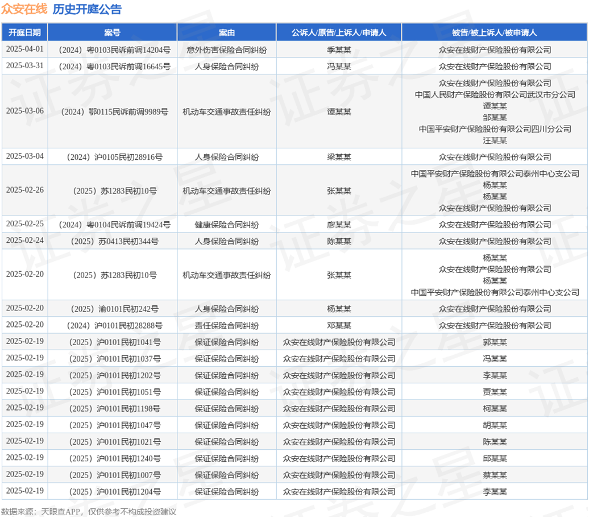Screen dimensions: 589x518
Task: Click case number 沪0101民初1047号
Action: [115, 425]
